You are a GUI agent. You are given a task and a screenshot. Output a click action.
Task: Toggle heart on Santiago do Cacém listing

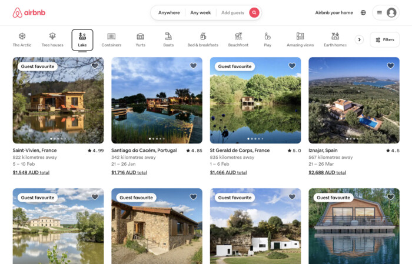(193, 66)
